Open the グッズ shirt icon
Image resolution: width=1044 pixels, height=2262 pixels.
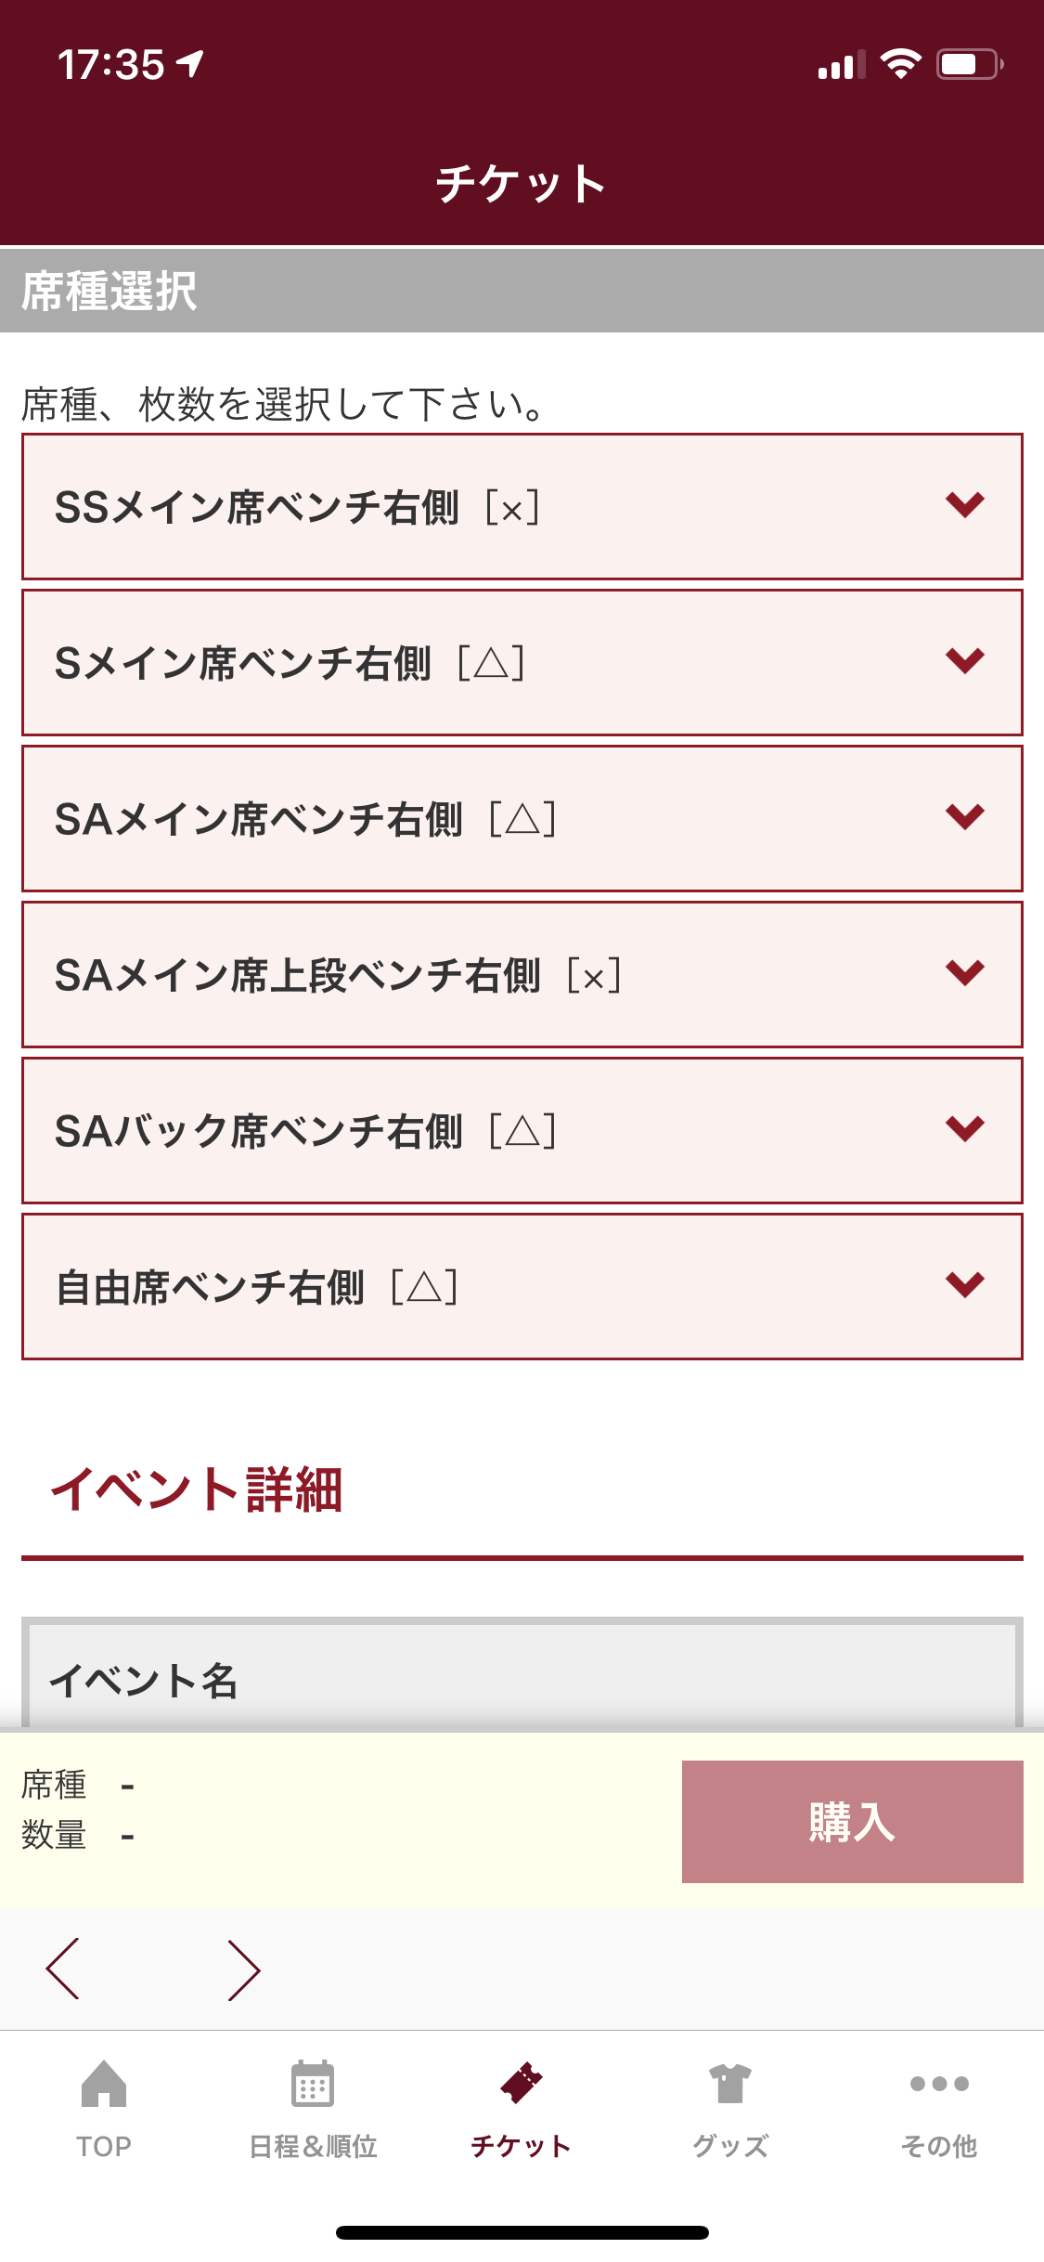[x=730, y=2084]
